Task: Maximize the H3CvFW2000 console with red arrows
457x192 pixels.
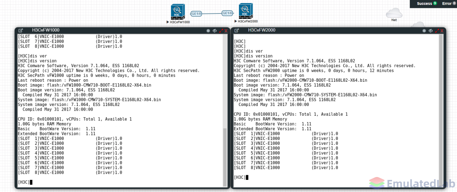Action: click(x=437, y=31)
